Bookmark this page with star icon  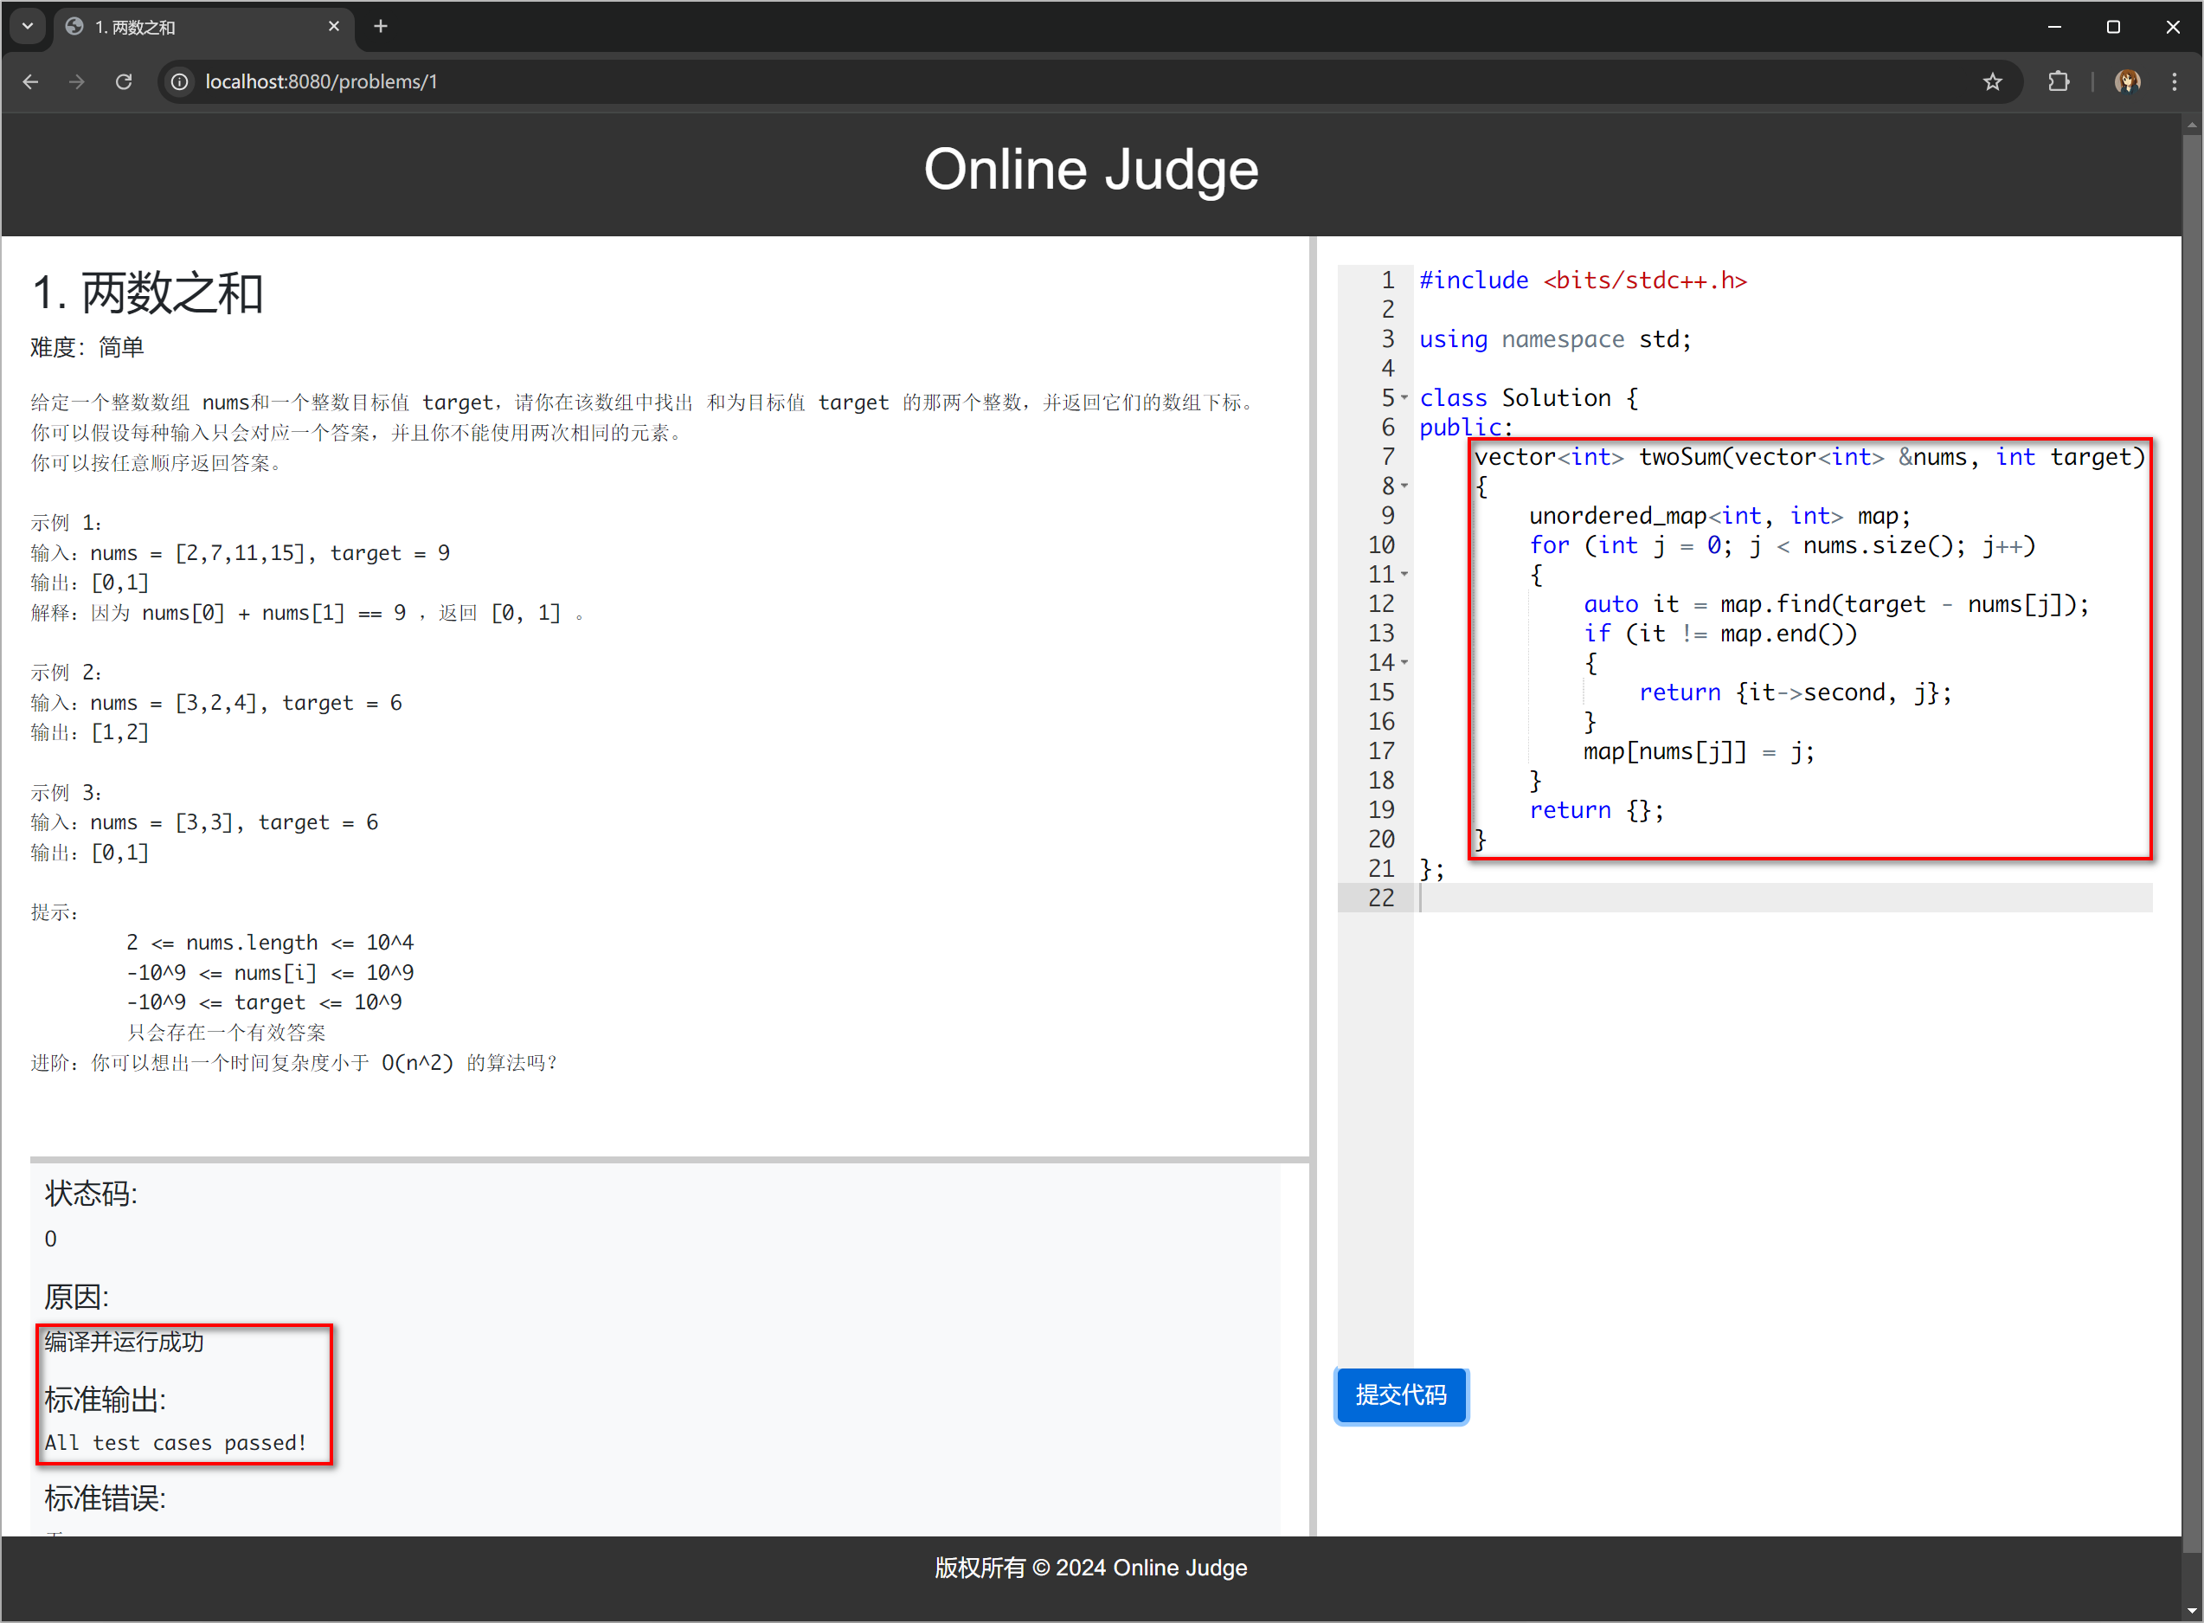1992,81
